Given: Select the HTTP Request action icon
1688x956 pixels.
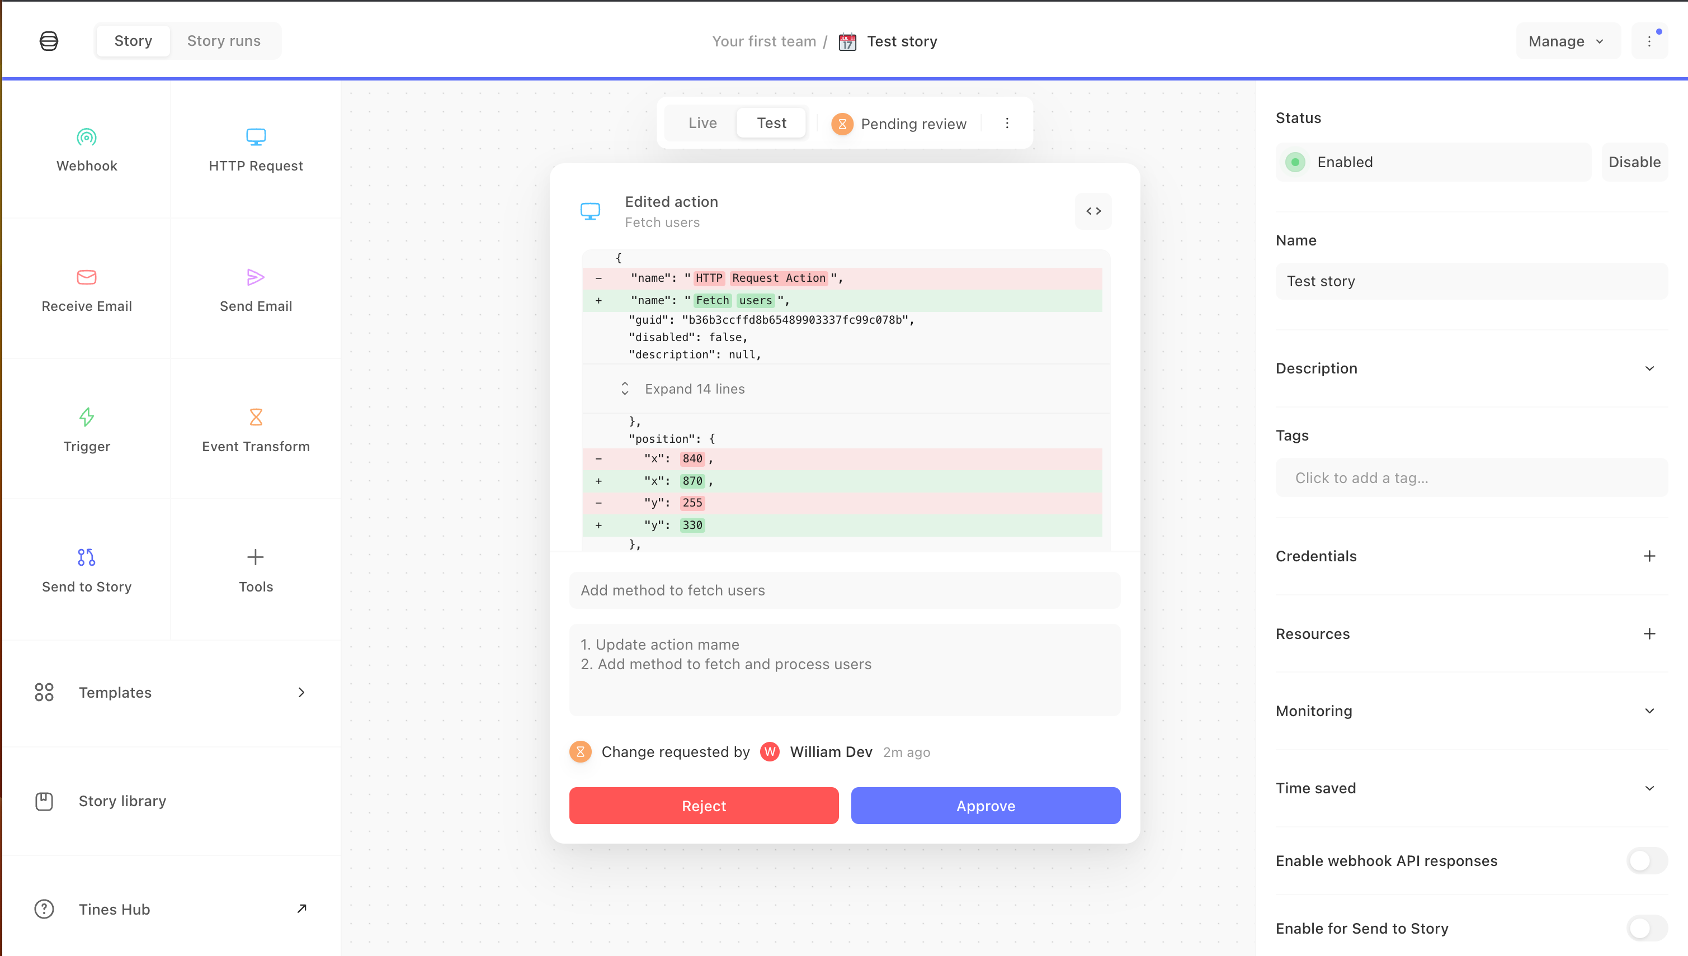Looking at the screenshot, I should click(x=256, y=136).
